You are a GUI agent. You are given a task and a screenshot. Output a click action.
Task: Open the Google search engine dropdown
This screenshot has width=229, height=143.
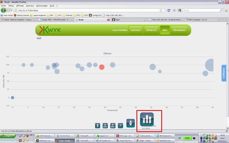pyautogui.click(x=180, y=10)
